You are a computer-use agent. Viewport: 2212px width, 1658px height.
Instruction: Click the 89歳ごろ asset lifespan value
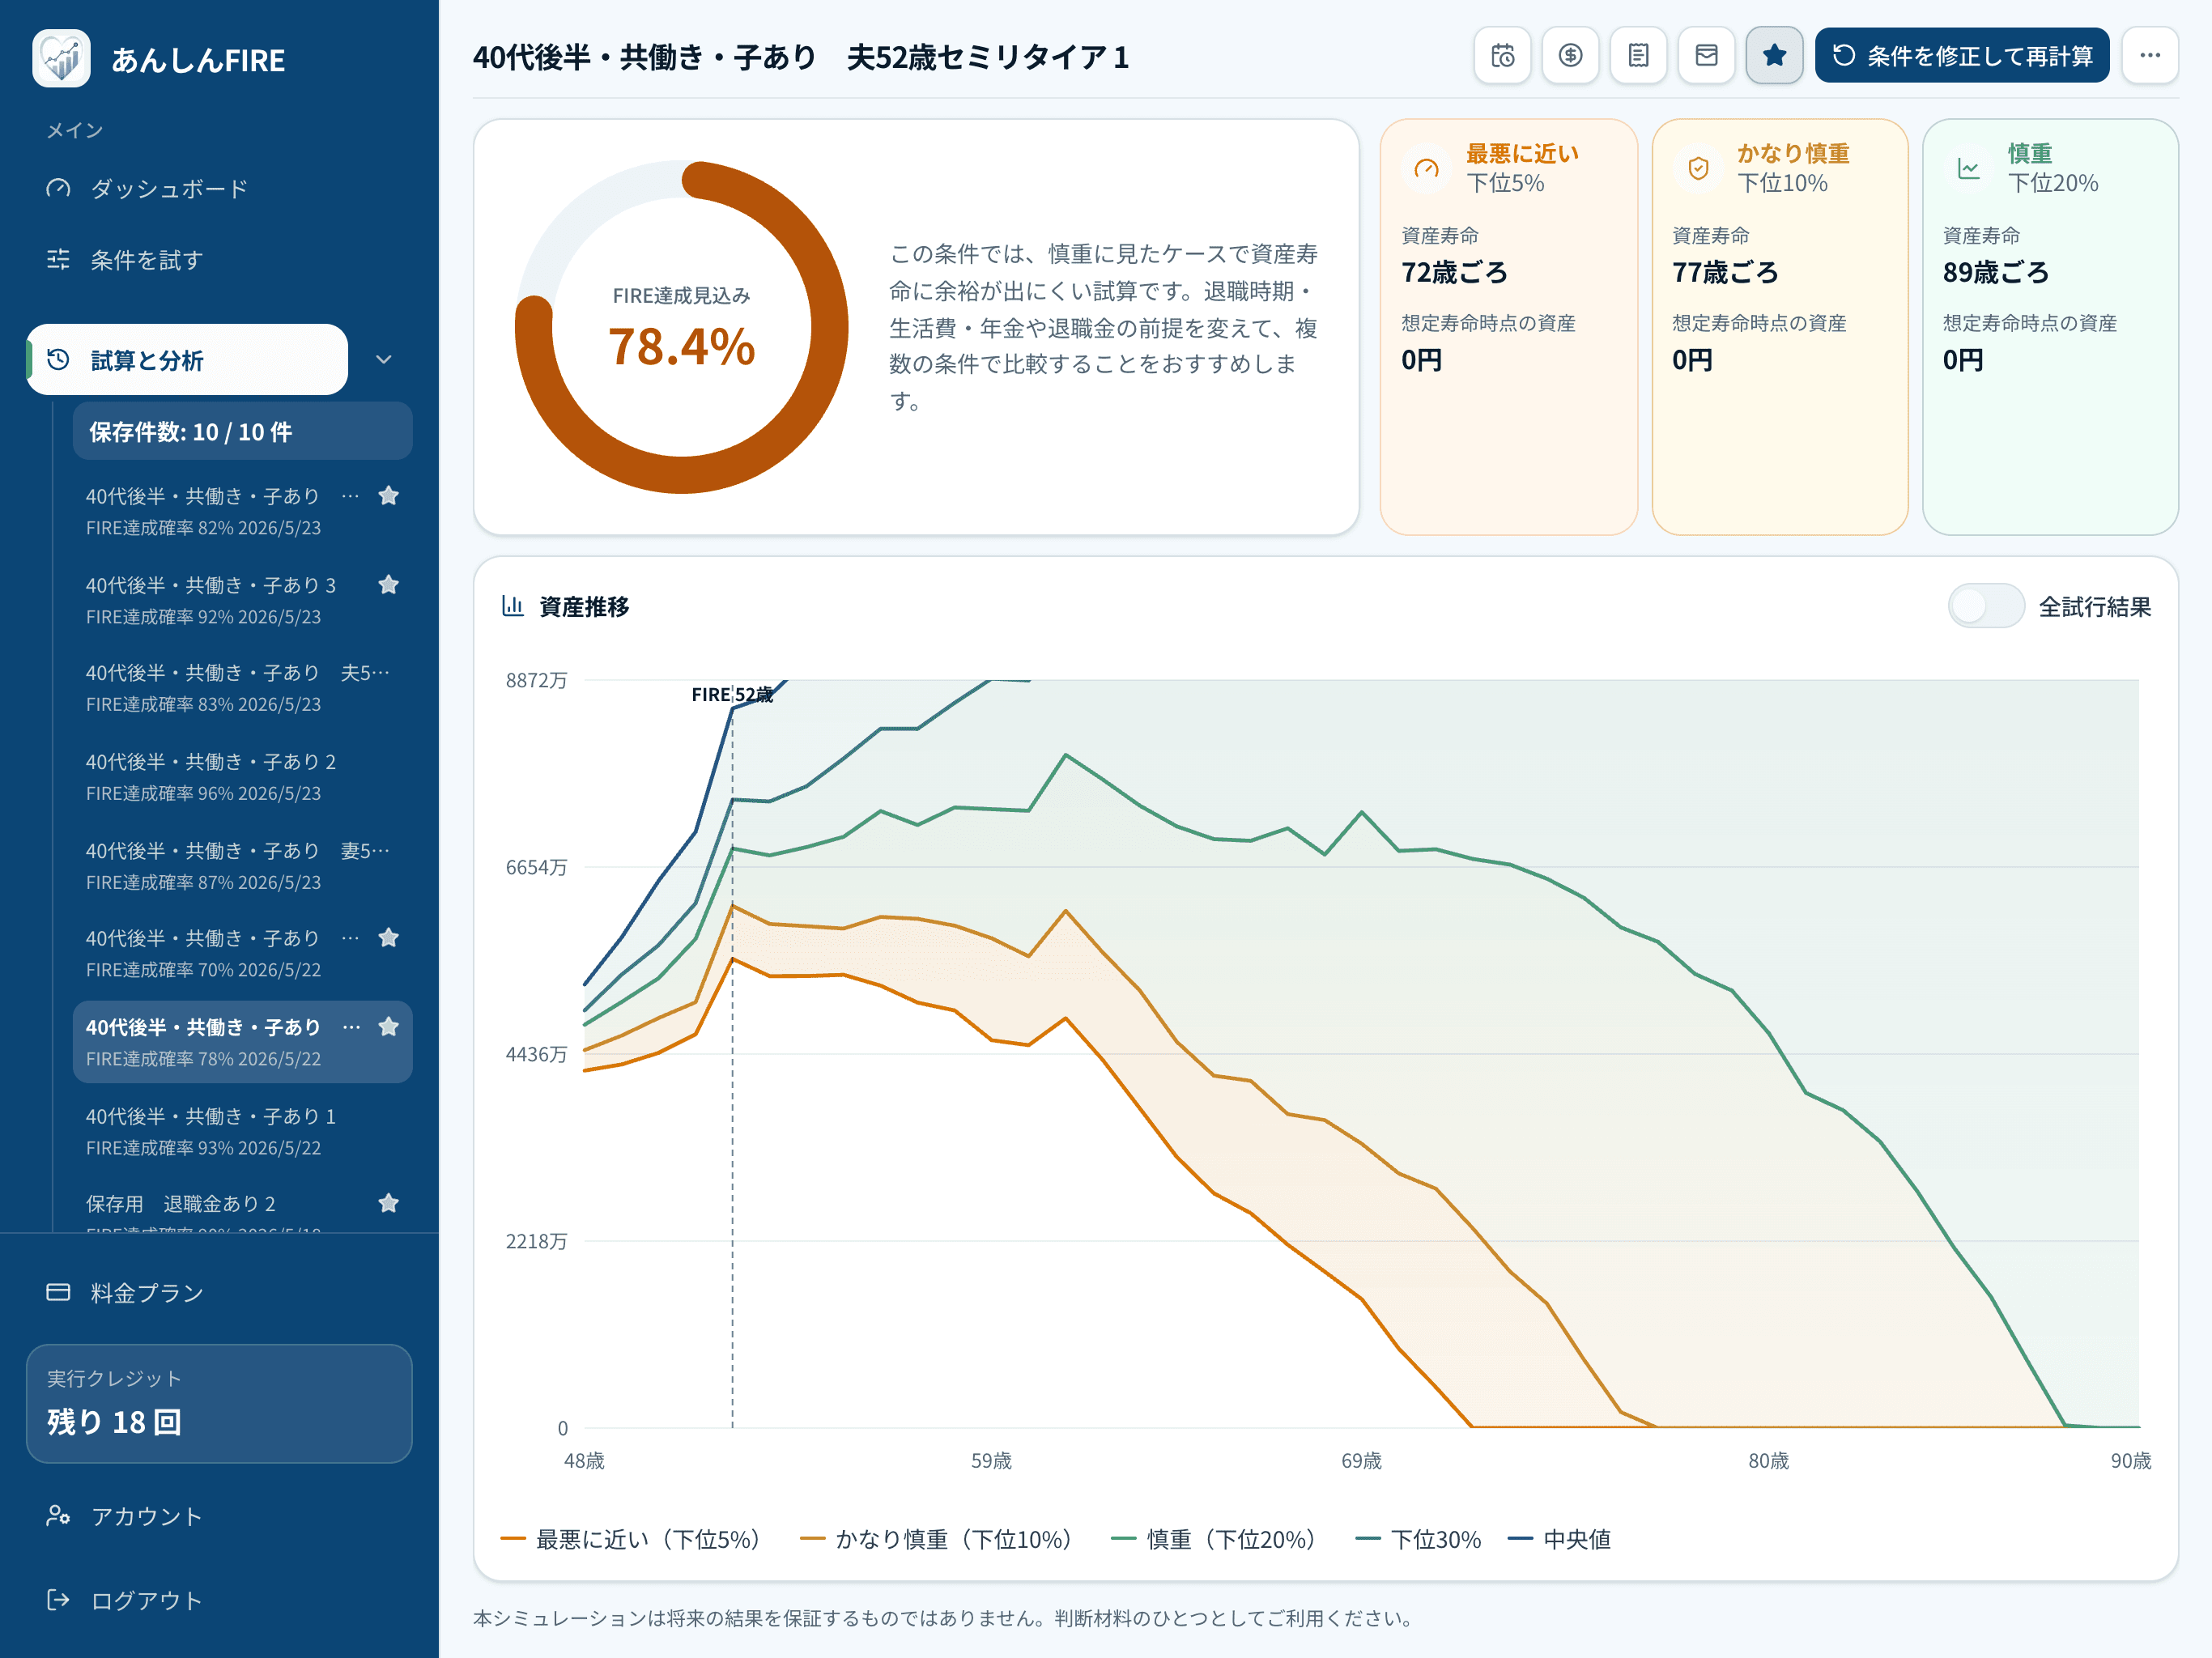pyautogui.click(x=1995, y=272)
